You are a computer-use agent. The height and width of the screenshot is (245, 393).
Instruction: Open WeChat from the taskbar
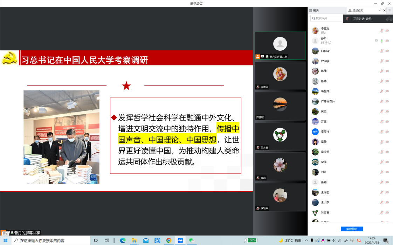pyautogui.click(x=192, y=240)
